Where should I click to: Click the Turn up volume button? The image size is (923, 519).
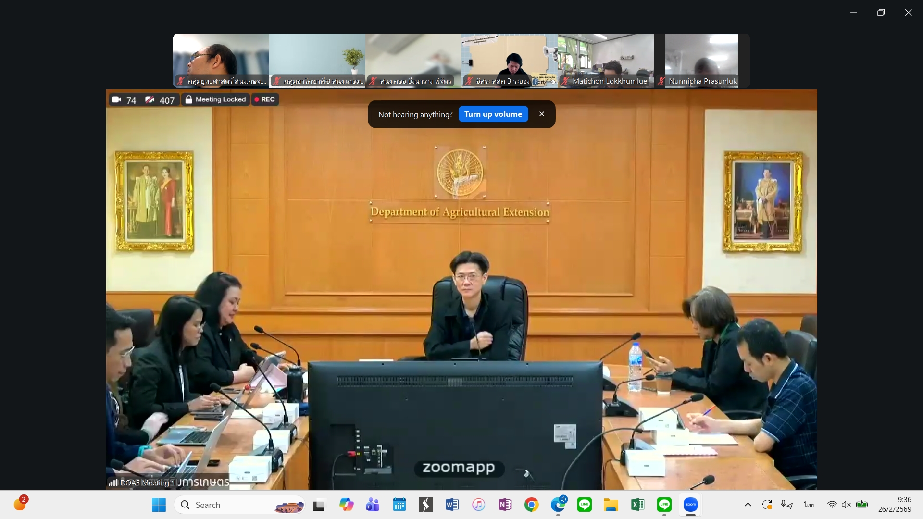point(493,114)
